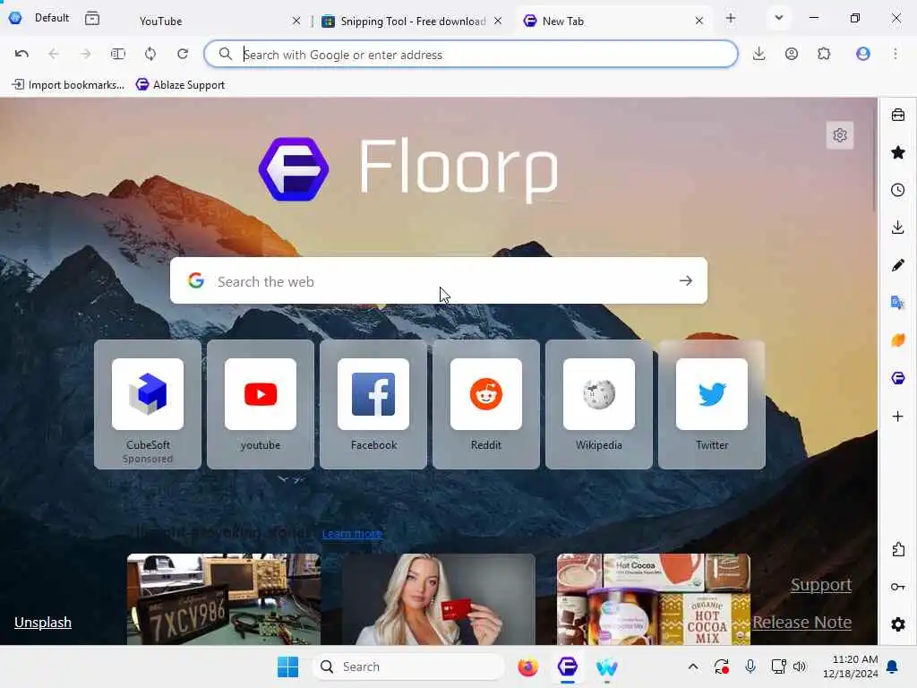Close the YouTube tab

click(x=296, y=21)
